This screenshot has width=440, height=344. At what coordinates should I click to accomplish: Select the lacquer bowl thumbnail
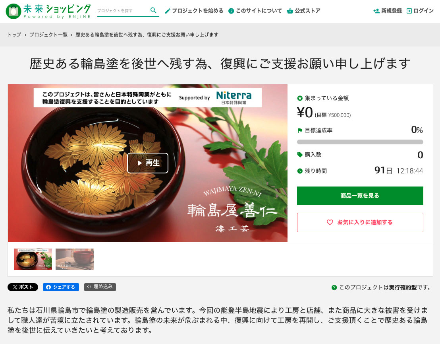click(33, 259)
